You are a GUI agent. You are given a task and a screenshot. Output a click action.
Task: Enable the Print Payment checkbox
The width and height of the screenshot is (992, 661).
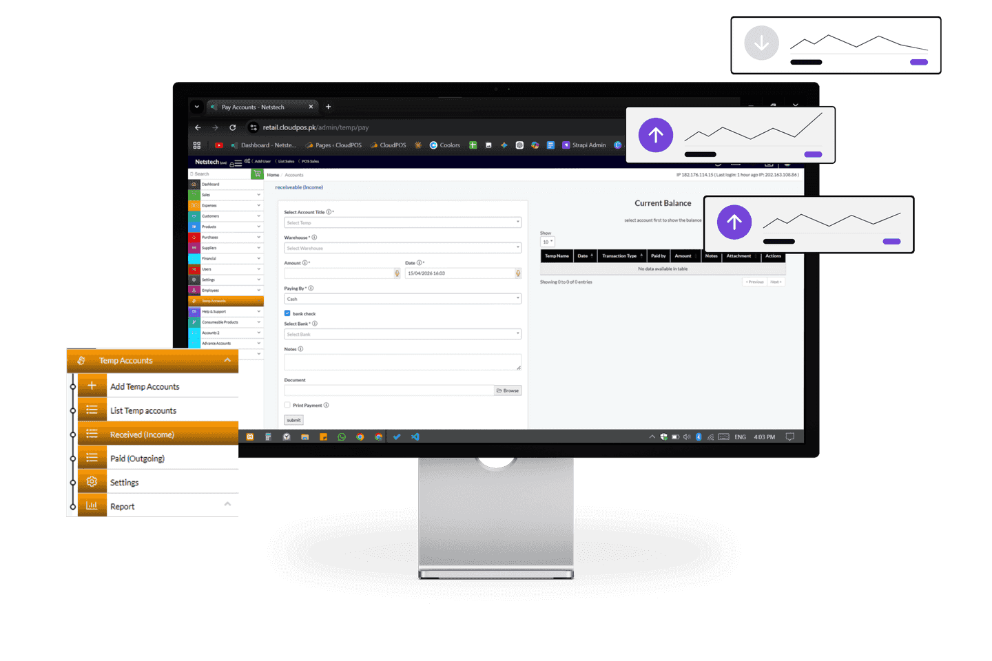[x=287, y=405]
